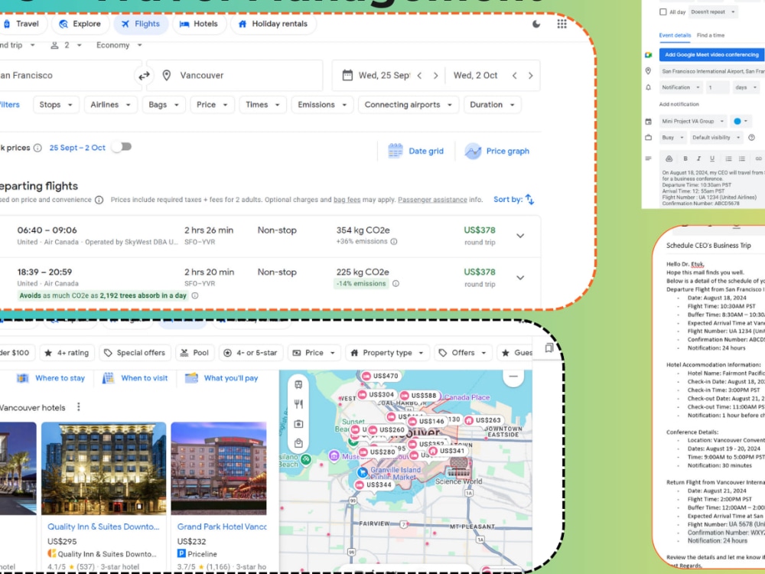Click Google Drive attach icon in description toolbar
The image size is (765, 574).
tap(669, 158)
